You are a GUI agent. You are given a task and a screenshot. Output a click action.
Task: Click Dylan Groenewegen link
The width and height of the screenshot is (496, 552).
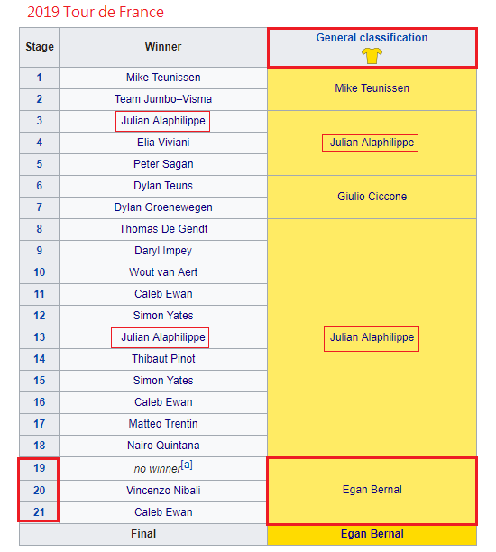[x=163, y=207]
